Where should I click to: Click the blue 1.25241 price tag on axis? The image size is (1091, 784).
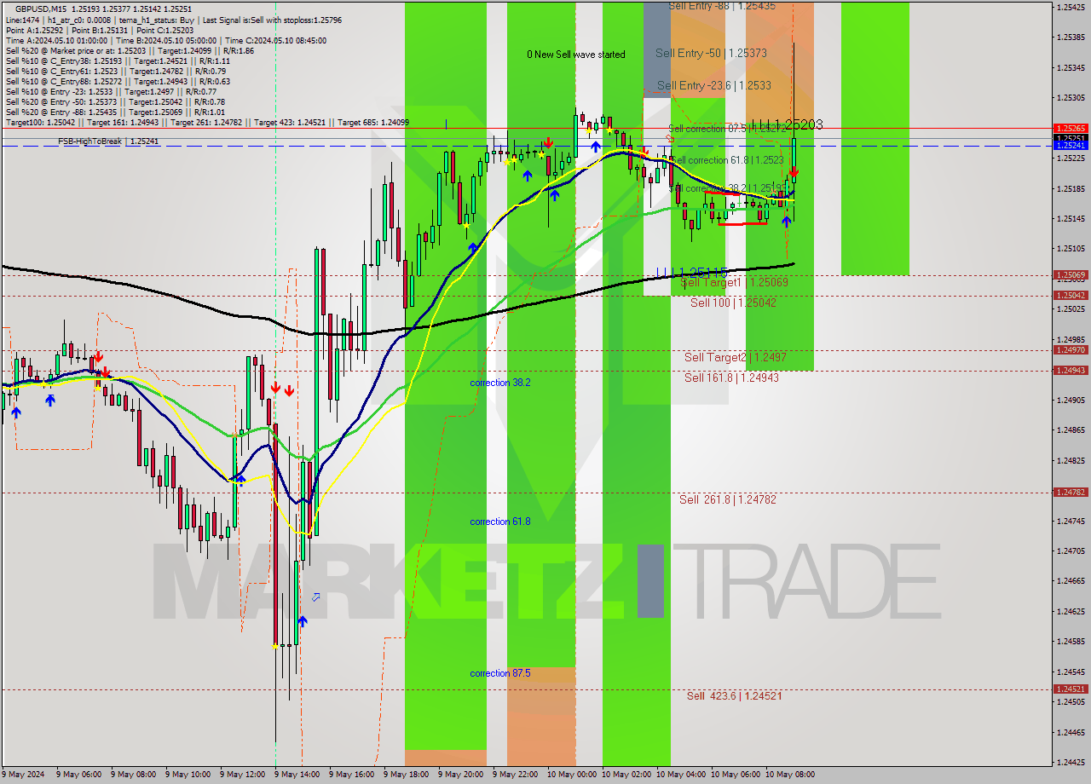point(1071,146)
